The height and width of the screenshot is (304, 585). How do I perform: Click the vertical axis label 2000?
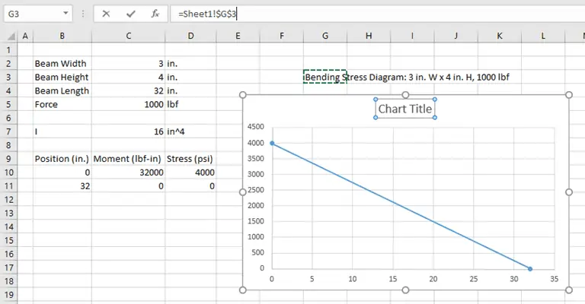pyautogui.click(x=256, y=205)
